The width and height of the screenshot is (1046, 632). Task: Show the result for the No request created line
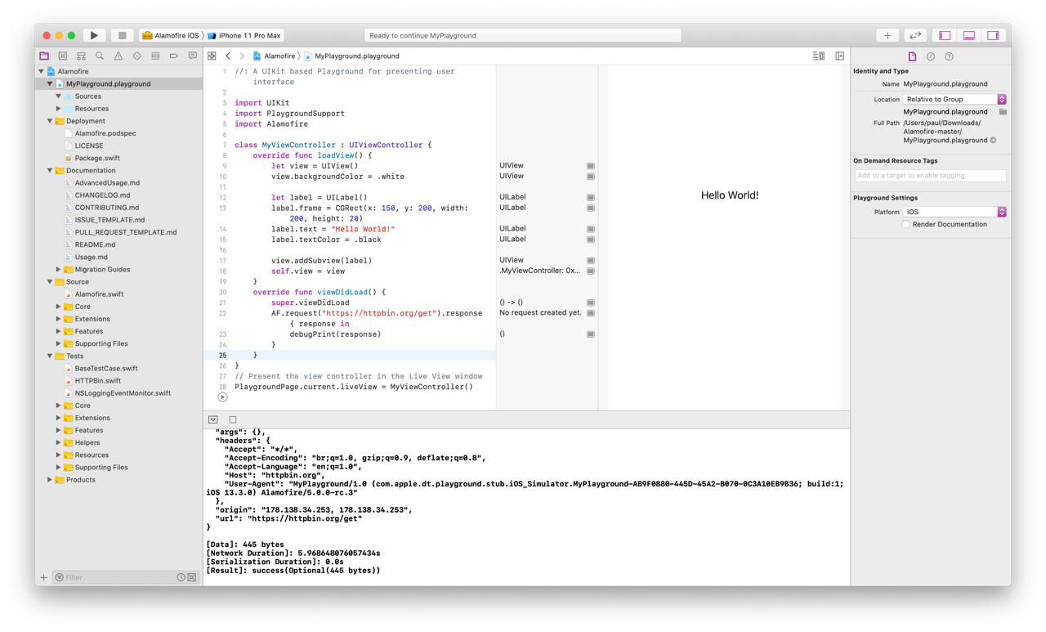pyautogui.click(x=591, y=313)
